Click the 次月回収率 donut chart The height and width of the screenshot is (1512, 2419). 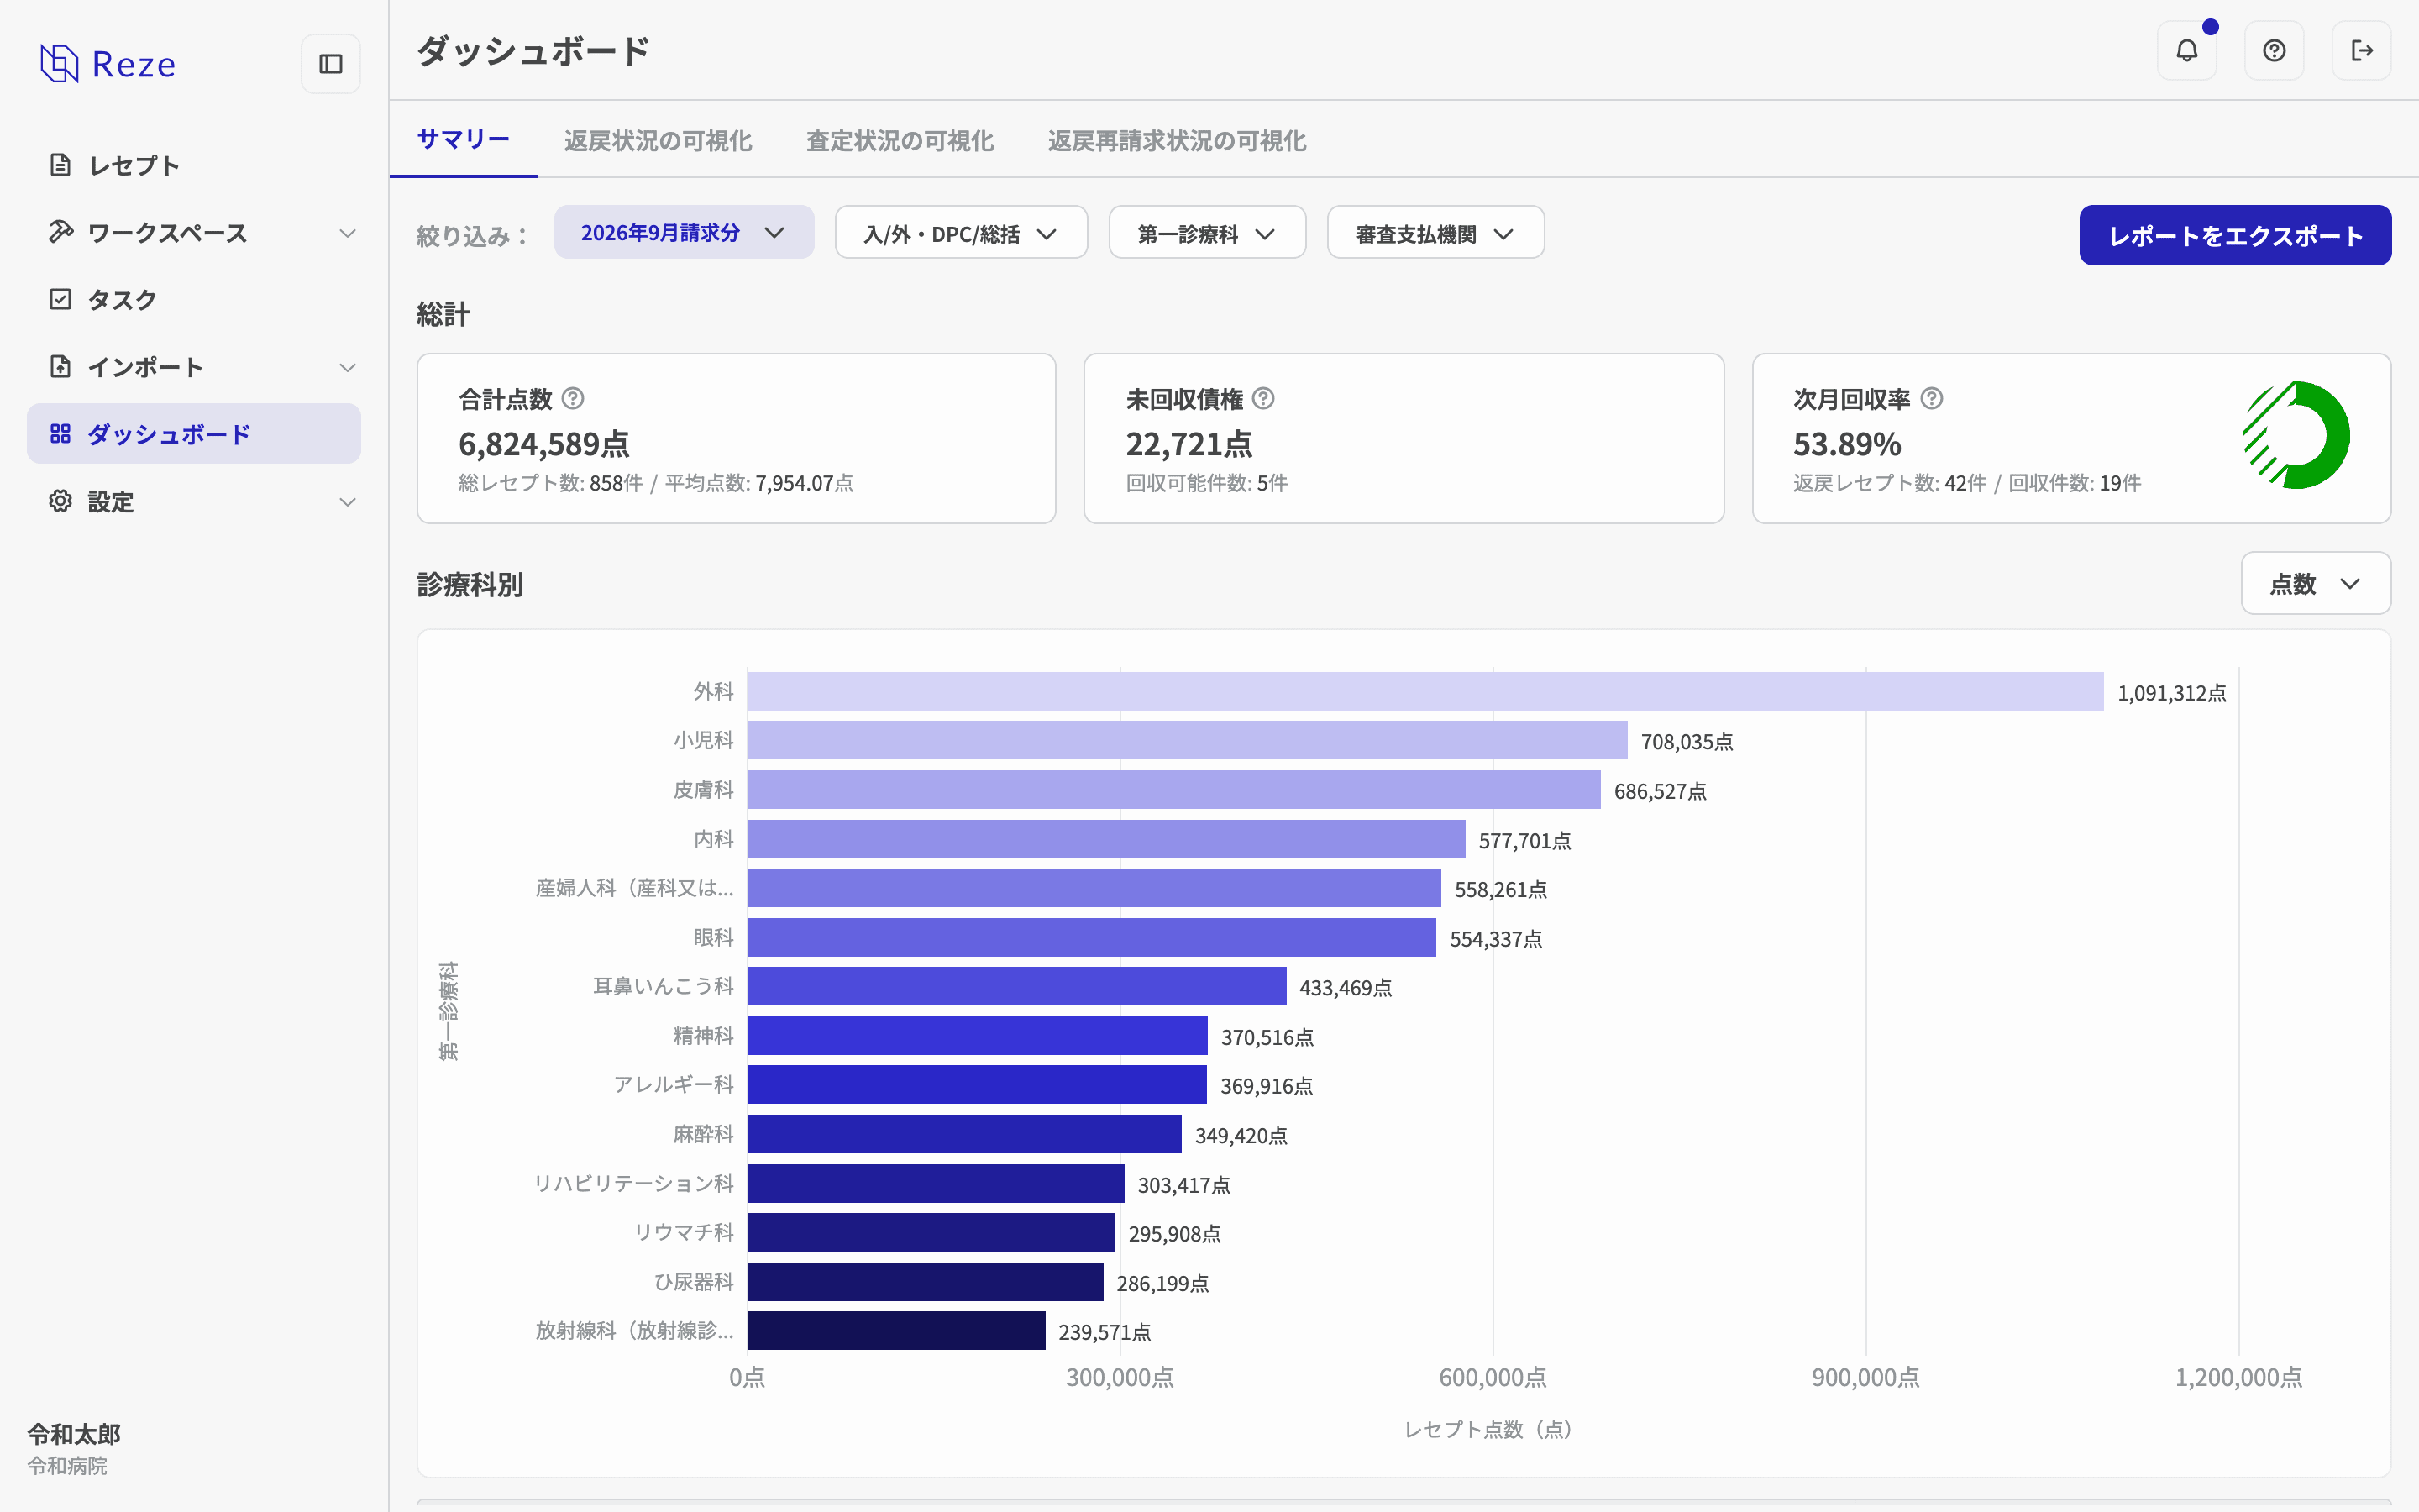point(2296,435)
